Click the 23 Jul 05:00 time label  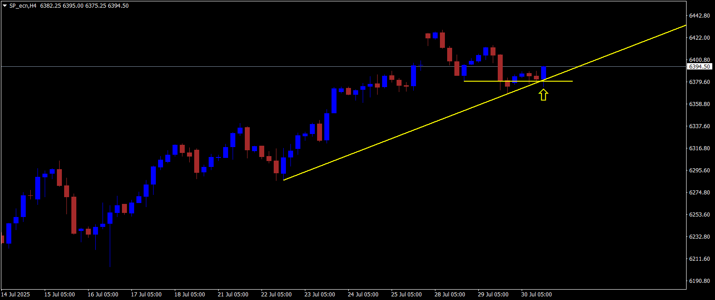coord(320,295)
